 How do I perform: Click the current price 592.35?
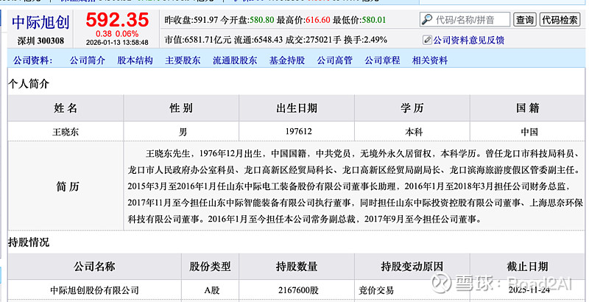[x=117, y=20]
